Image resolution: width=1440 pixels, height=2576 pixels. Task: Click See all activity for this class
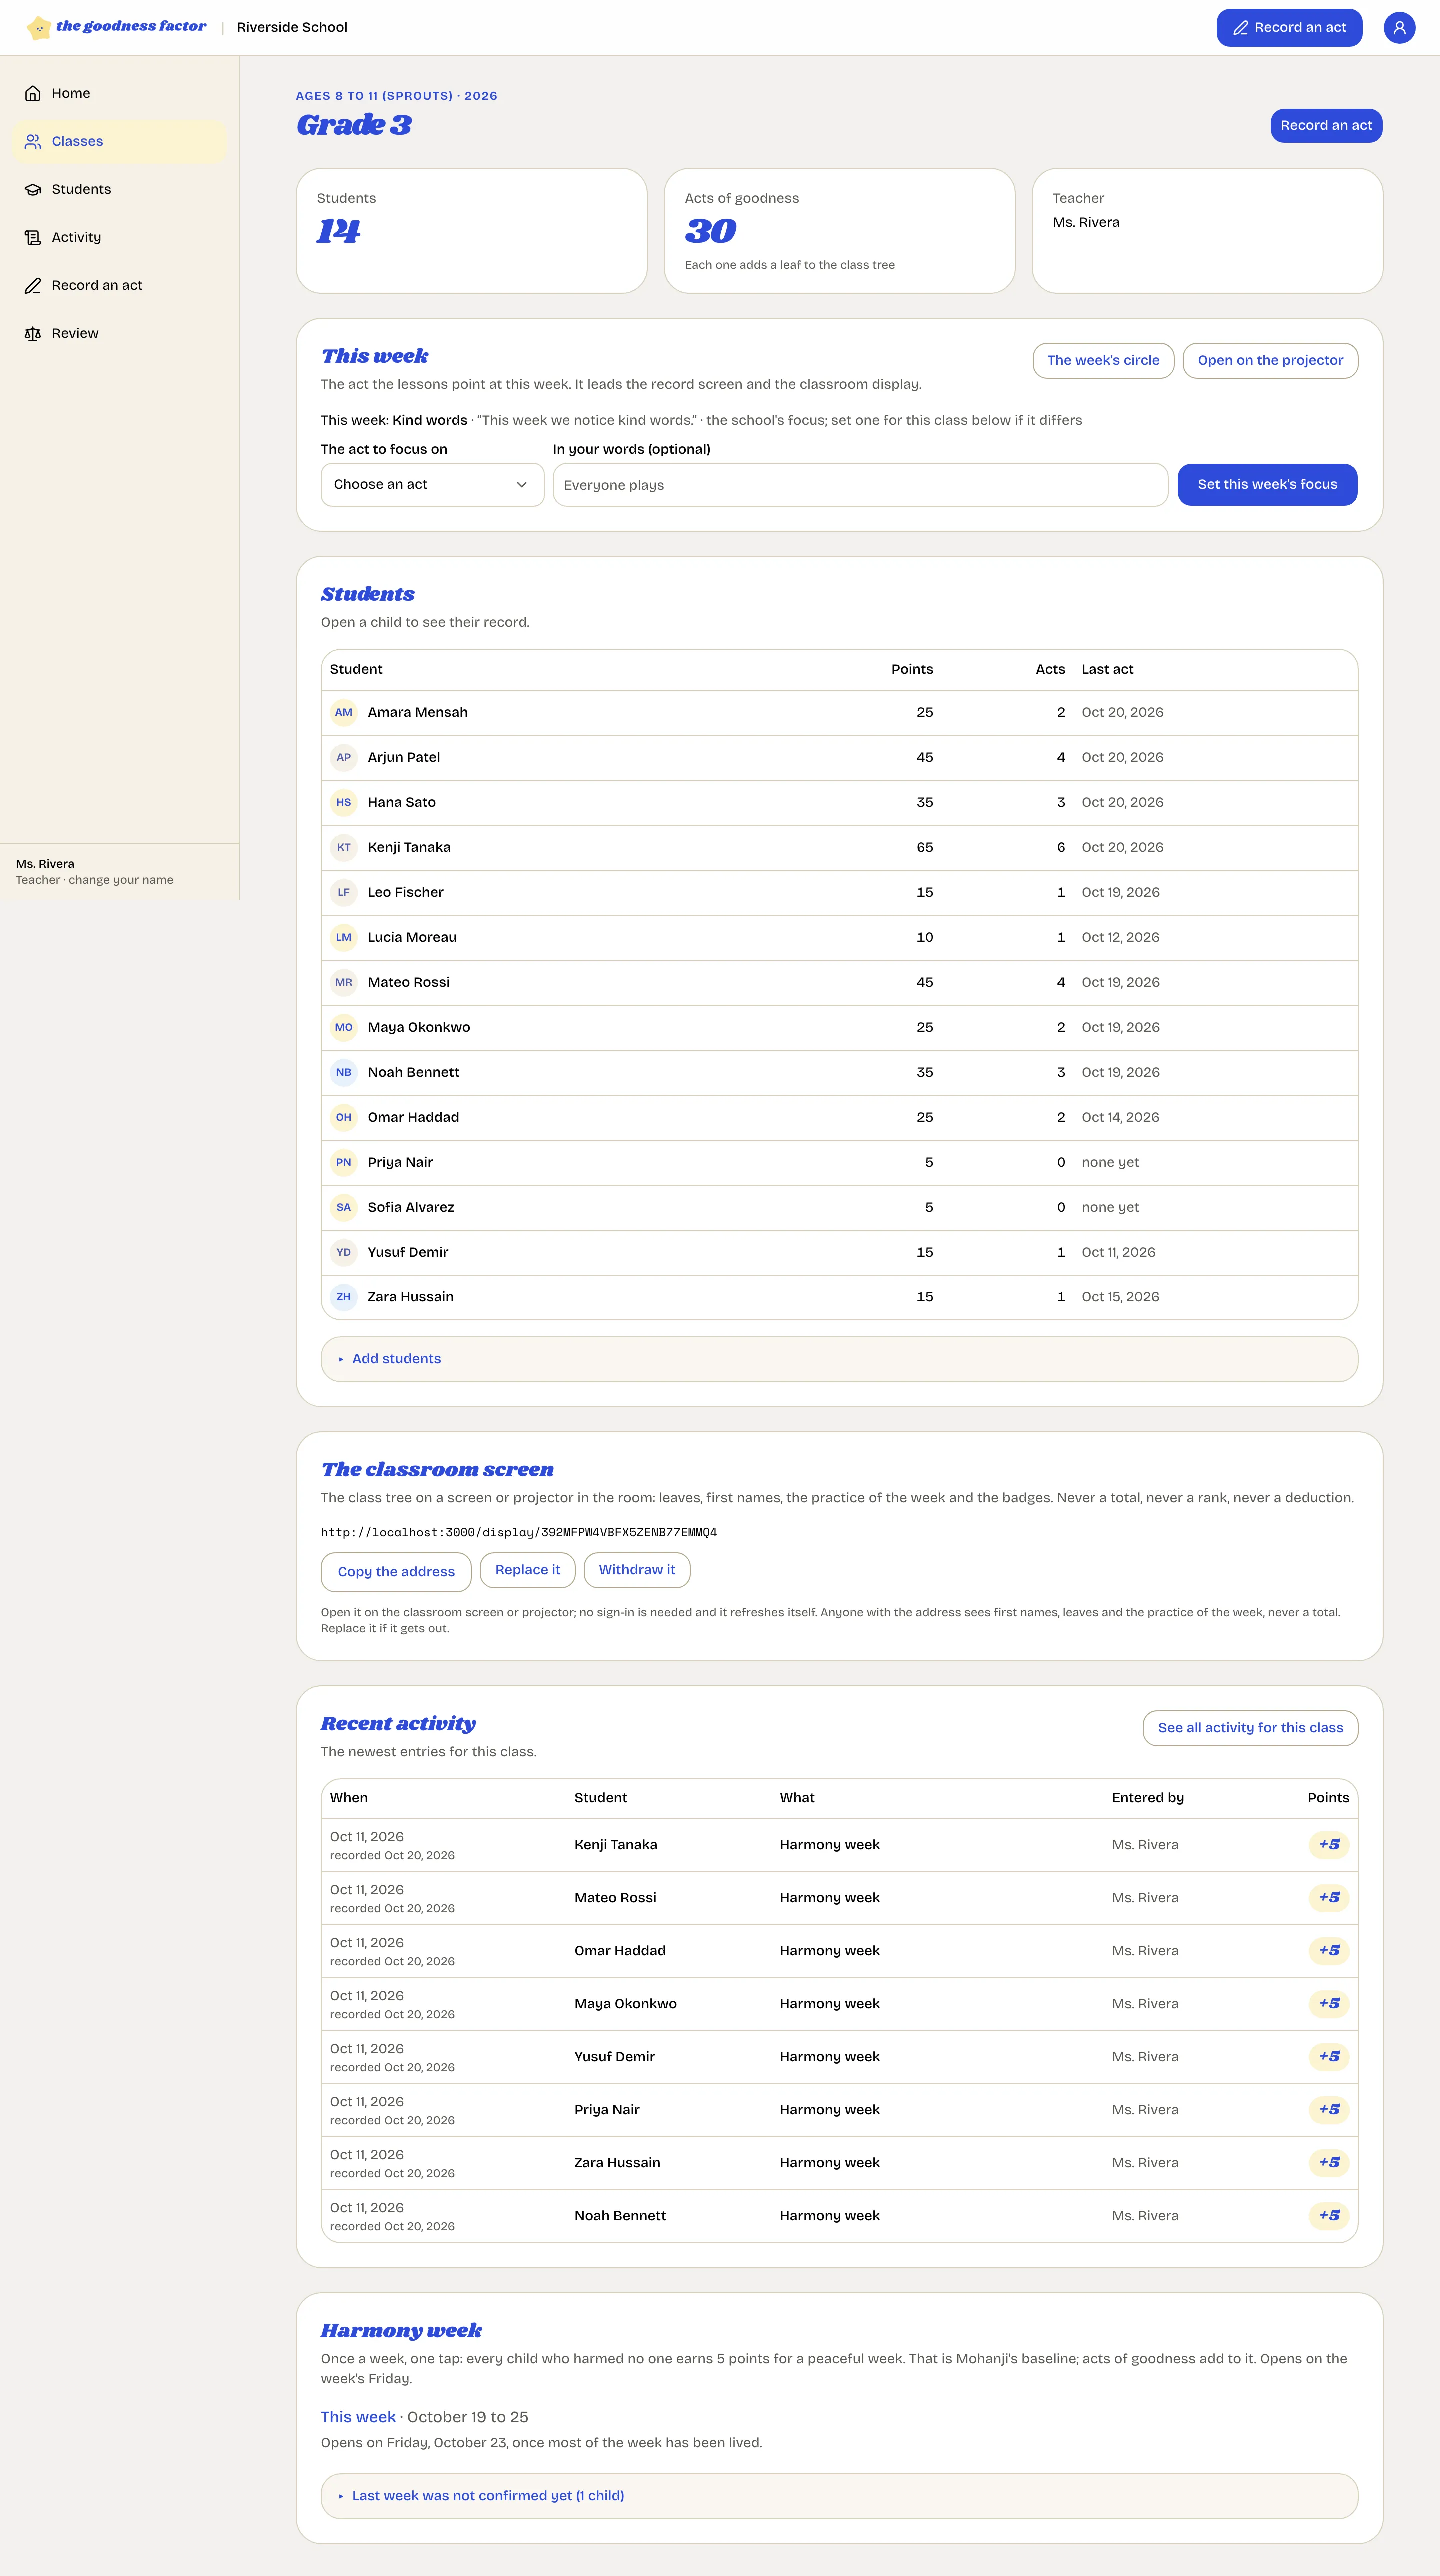[1250, 1728]
